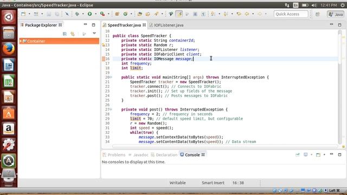Click the New Java Class icon
The image size is (347, 195).
tap(125, 14)
